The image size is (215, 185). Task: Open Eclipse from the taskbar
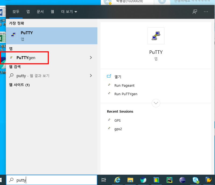point(182,180)
